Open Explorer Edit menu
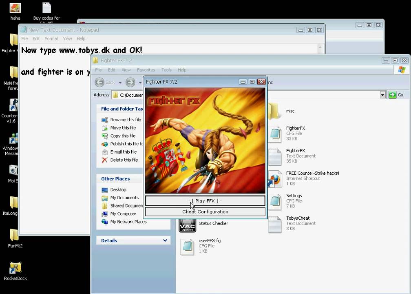 (x=112, y=70)
